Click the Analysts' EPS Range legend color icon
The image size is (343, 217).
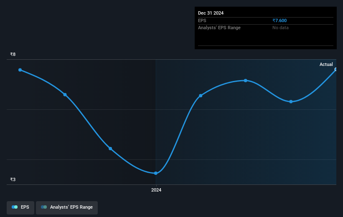44,207
